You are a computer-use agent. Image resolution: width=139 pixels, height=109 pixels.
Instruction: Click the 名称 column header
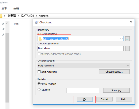pyautogui.click(x=16, y=24)
